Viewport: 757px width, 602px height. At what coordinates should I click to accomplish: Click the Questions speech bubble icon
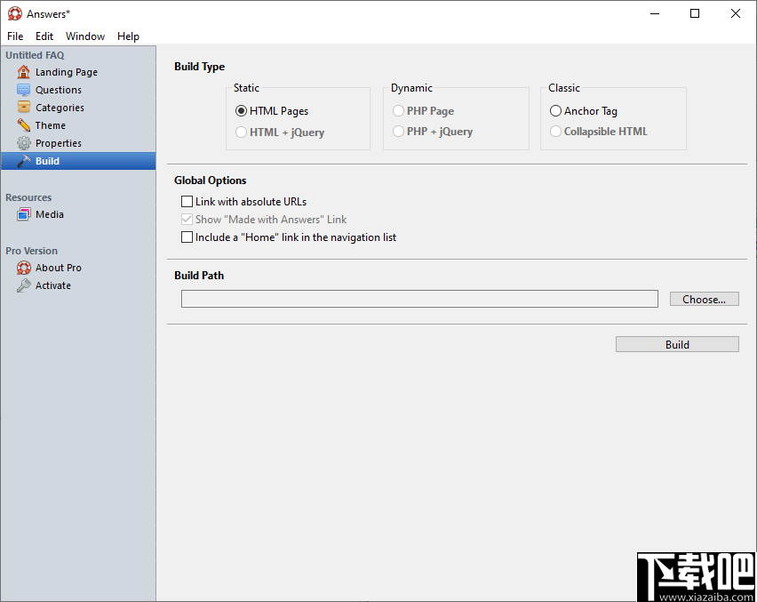click(x=23, y=90)
